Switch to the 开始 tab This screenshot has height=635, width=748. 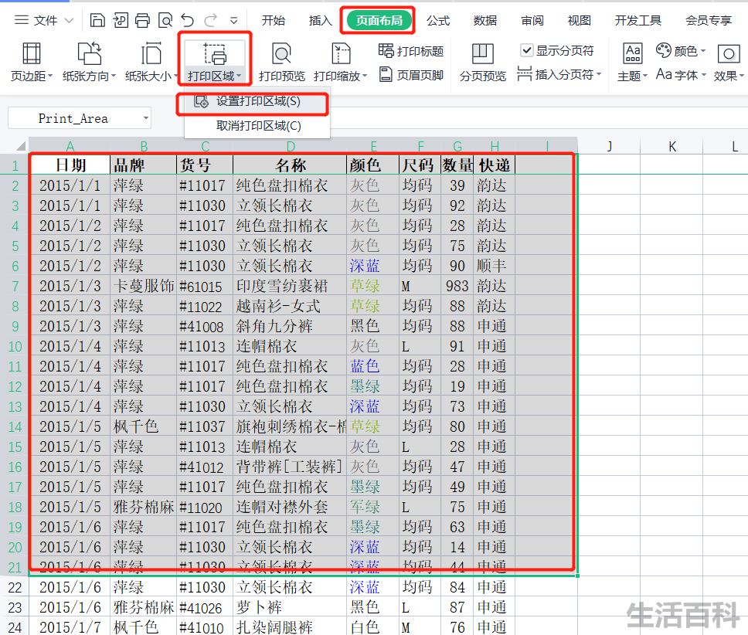click(x=274, y=21)
